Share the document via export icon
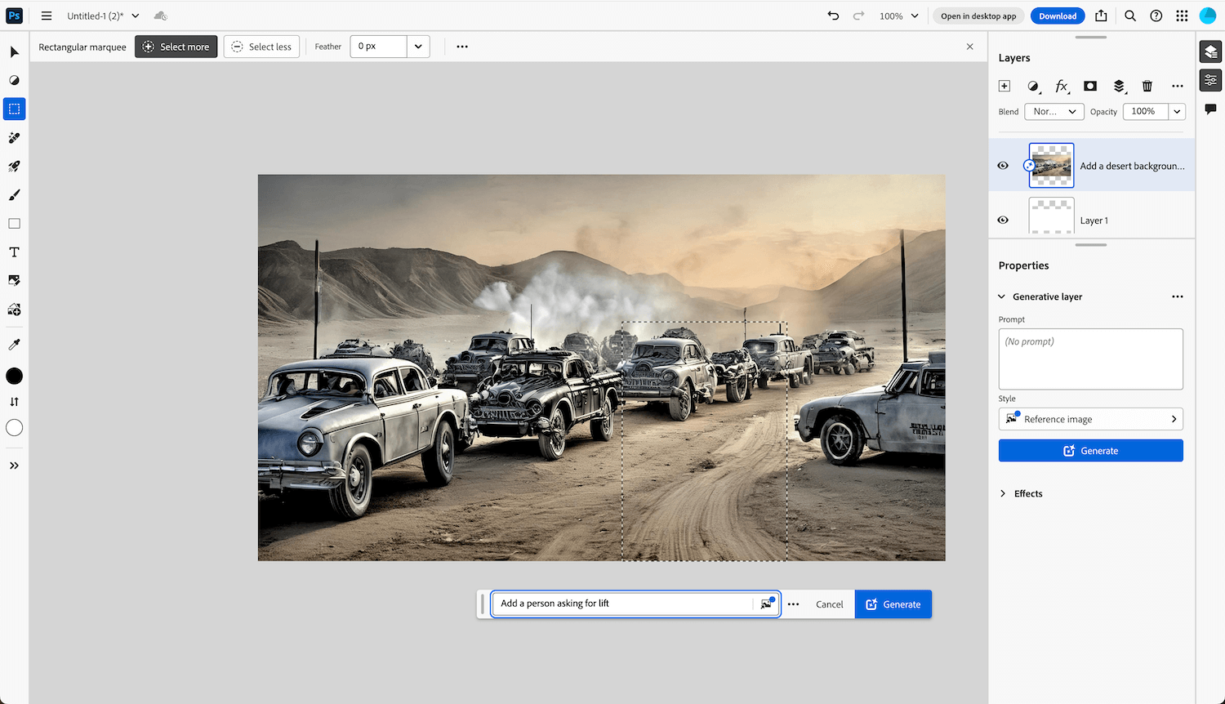 coord(1101,16)
